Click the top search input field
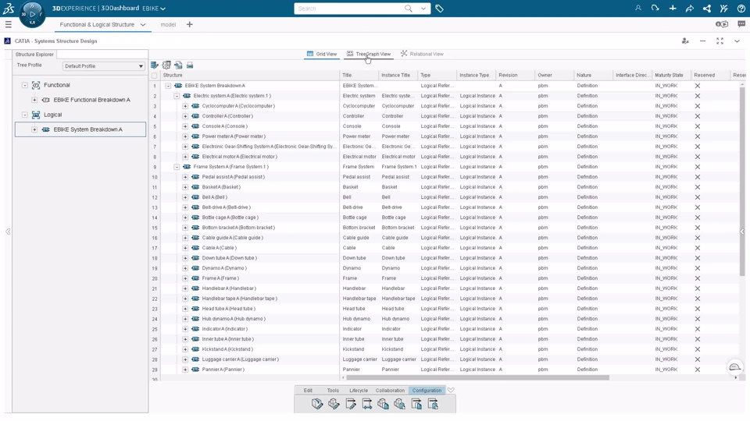The image size is (750, 421). pos(348,9)
